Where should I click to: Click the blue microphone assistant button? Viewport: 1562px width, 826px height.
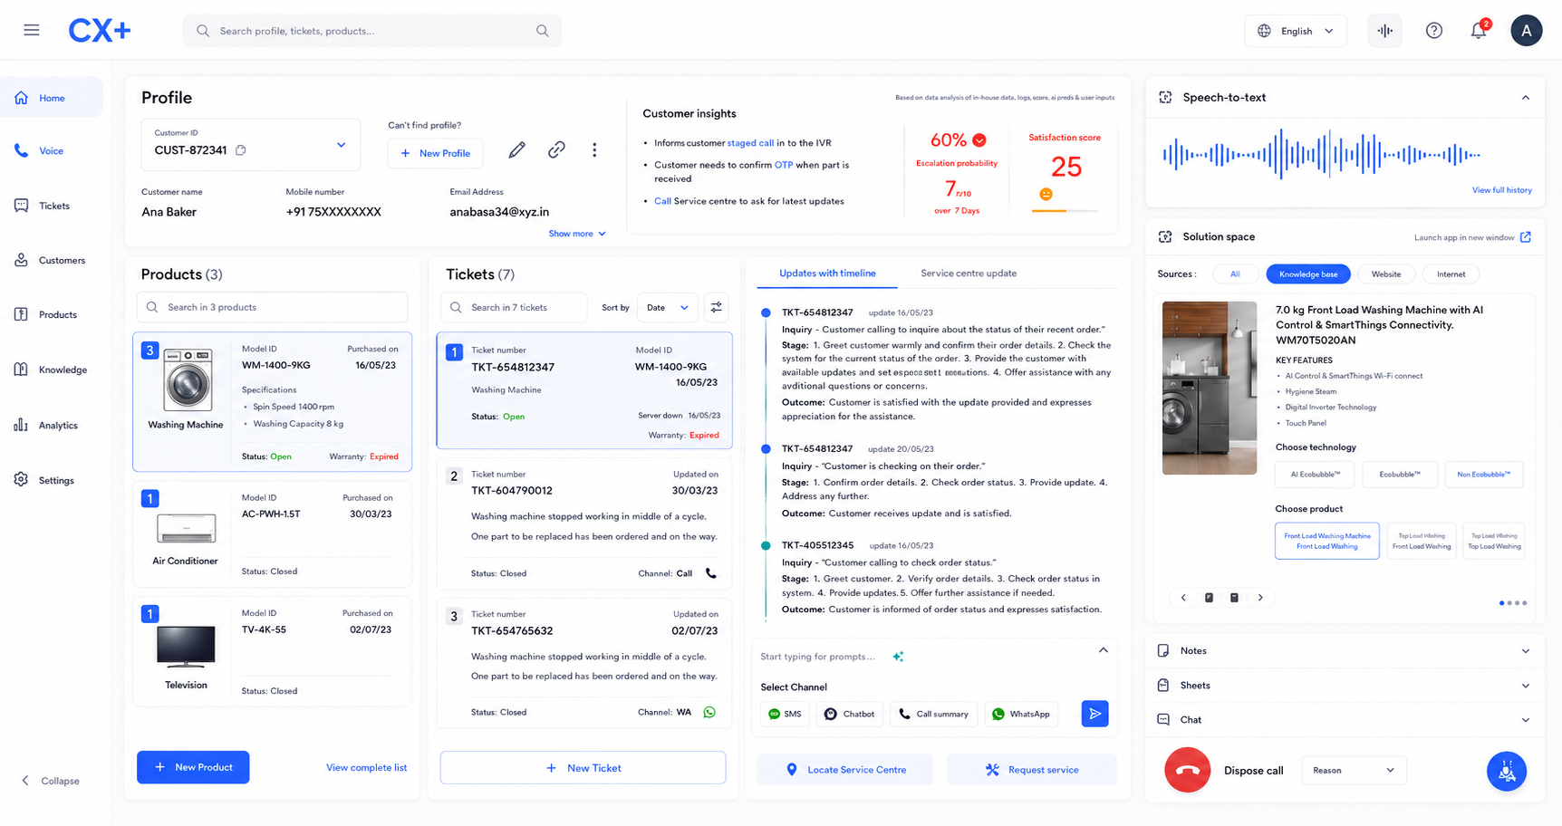point(1507,772)
